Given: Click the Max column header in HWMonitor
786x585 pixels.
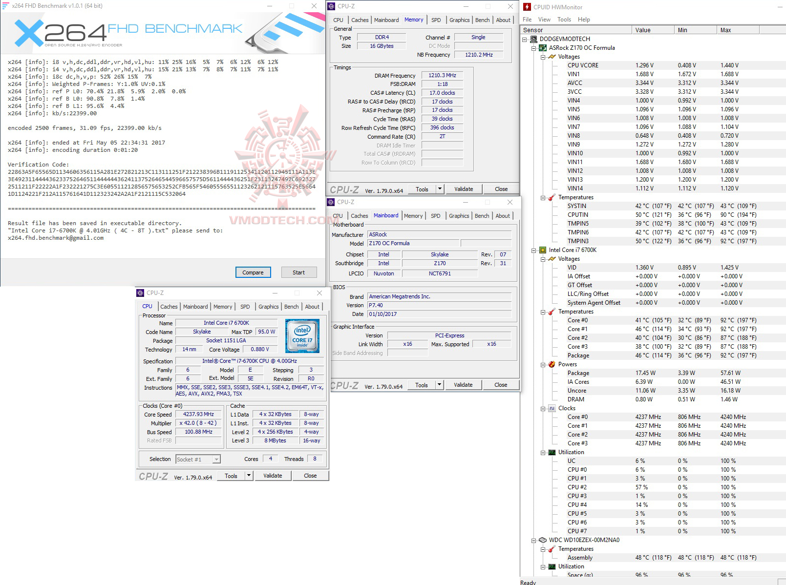Looking at the screenshot, I should (738, 30).
